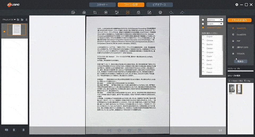Open the Japanese language dropdown arrow
Image resolution: width=255 pixels, height=137 pixels.
pos(221,20)
